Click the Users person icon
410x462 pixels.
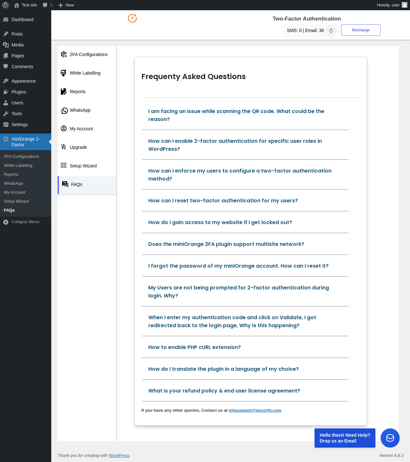click(x=6, y=103)
